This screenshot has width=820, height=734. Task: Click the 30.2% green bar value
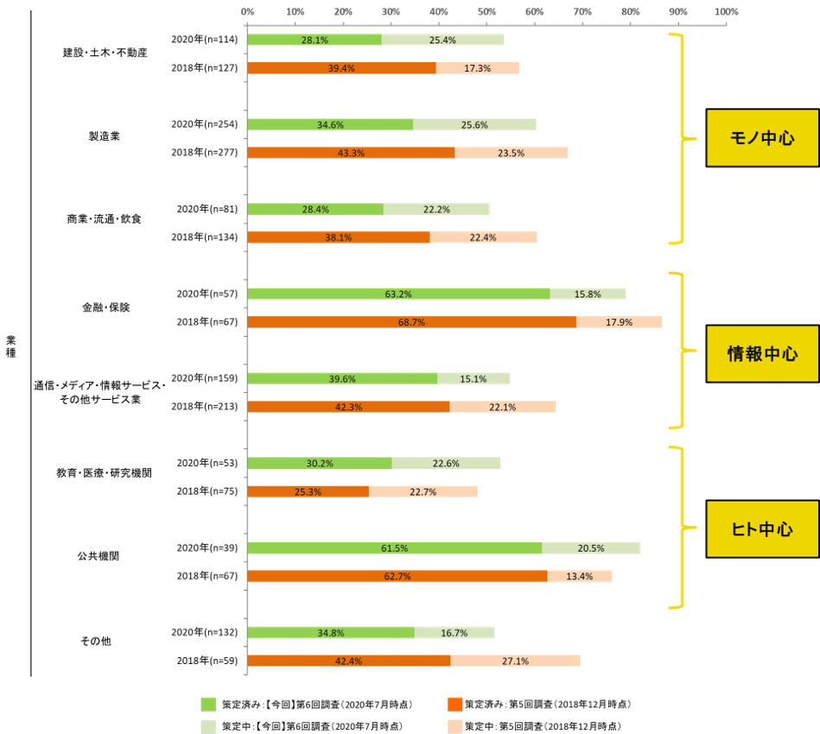tap(320, 464)
